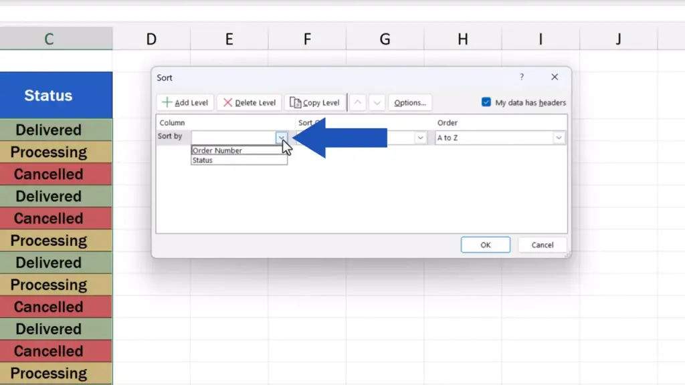Open the Sort On dropdown arrow
Screen dimensions: 685x385
[x=421, y=138]
